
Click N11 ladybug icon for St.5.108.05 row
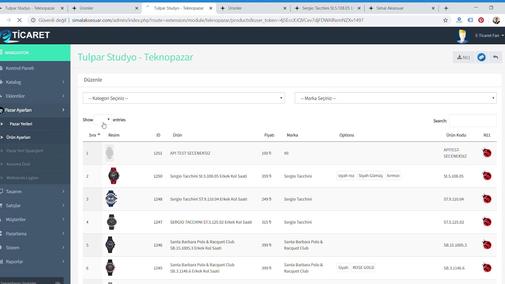tap(487, 176)
